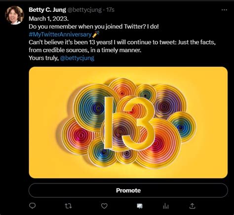This screenshot has height=215, width=234.
Task: Share the tweet using the upload arrow icon
Action: [x=192, y=206]
